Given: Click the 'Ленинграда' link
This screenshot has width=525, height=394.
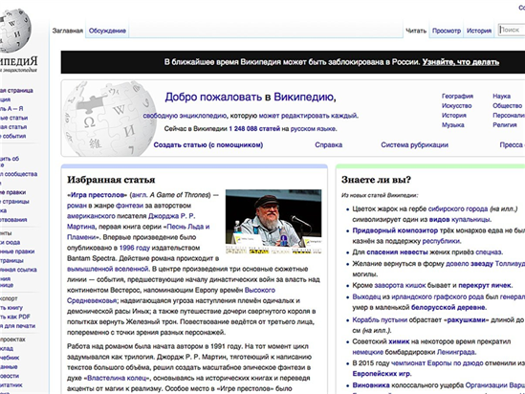Looking at the screenshot, I should [456, 352].
